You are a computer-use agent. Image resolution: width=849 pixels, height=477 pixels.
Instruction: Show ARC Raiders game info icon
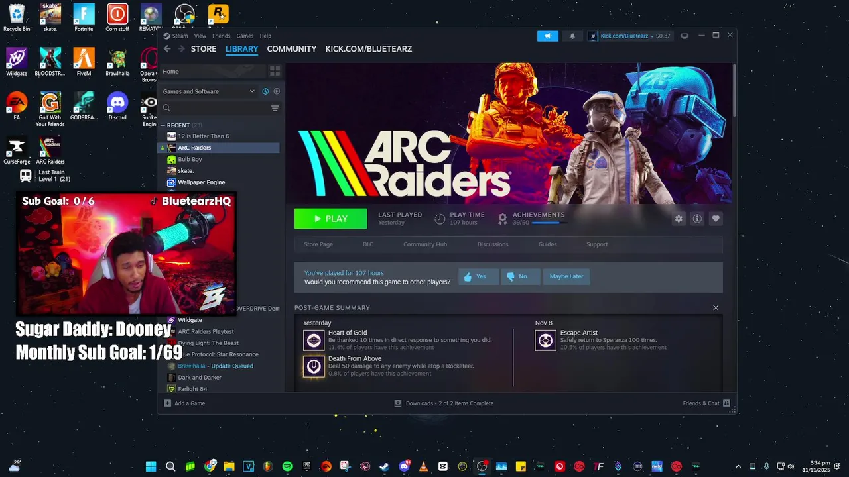(x=697, y=219)
